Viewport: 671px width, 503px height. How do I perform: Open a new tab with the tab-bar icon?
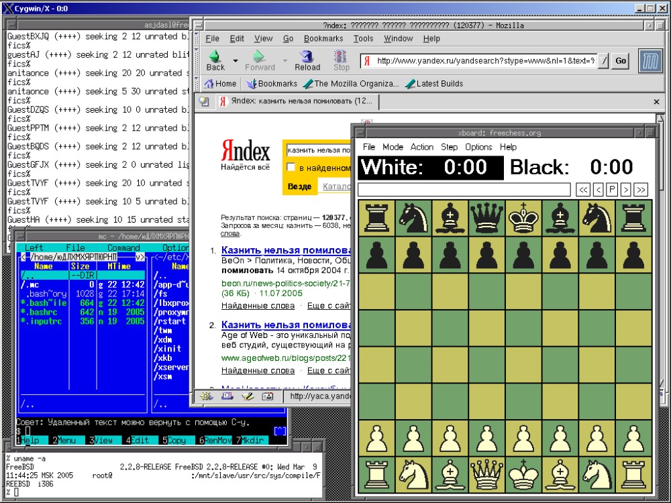(204, 102)
